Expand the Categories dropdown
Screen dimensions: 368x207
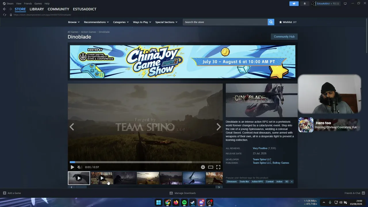[x=121, y=22]
